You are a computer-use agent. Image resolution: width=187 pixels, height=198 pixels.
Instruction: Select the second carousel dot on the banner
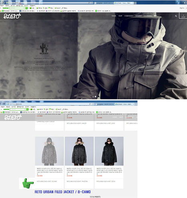[x=96, y=97]
